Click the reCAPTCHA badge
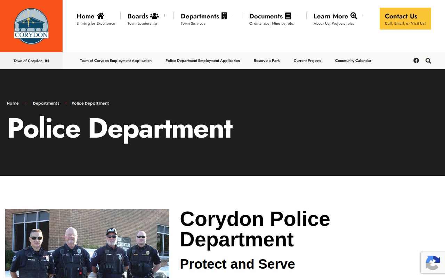Image resolution: width=445 pixels, height=278 pixels. [x=432, y=263]
